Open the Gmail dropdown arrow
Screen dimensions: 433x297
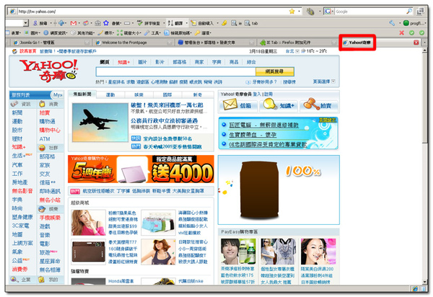pos(79,23)
